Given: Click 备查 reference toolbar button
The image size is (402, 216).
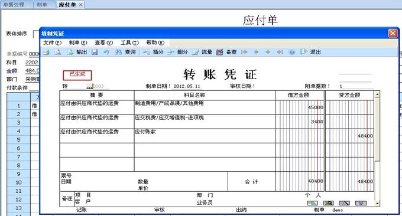Looking at the screenshot, I should [x=226, y=52].
